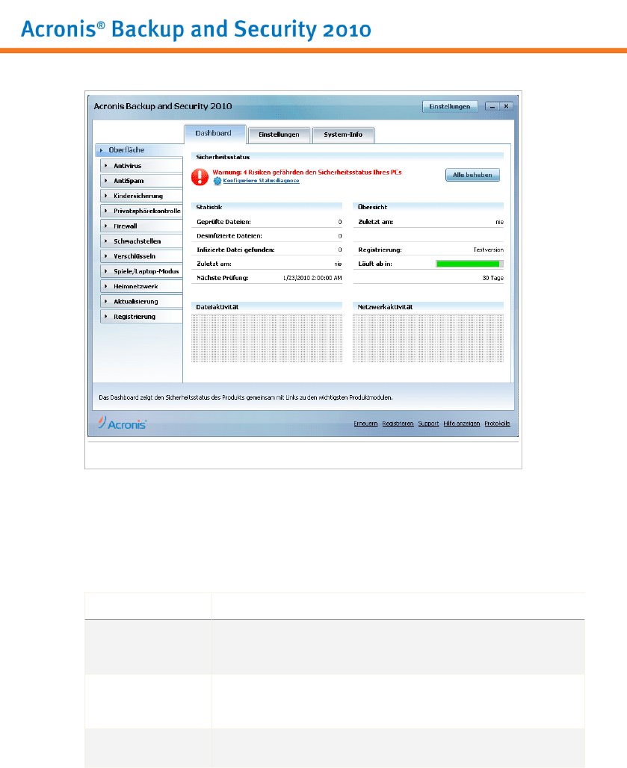Click the 30 Tage remaining text
This screenshot has width=627, height=768.
pyautogui.click(x=492, y=278)
